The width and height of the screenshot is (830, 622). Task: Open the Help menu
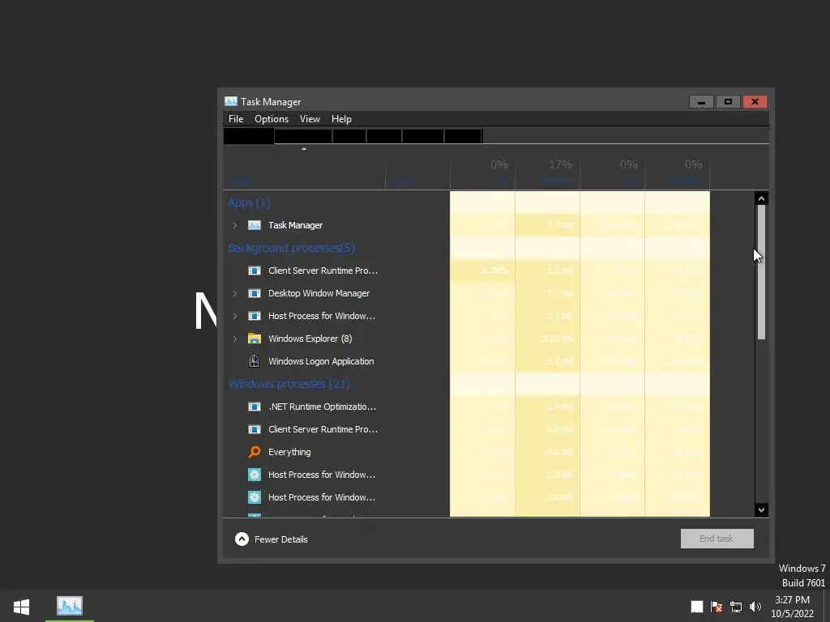point(341,119)
